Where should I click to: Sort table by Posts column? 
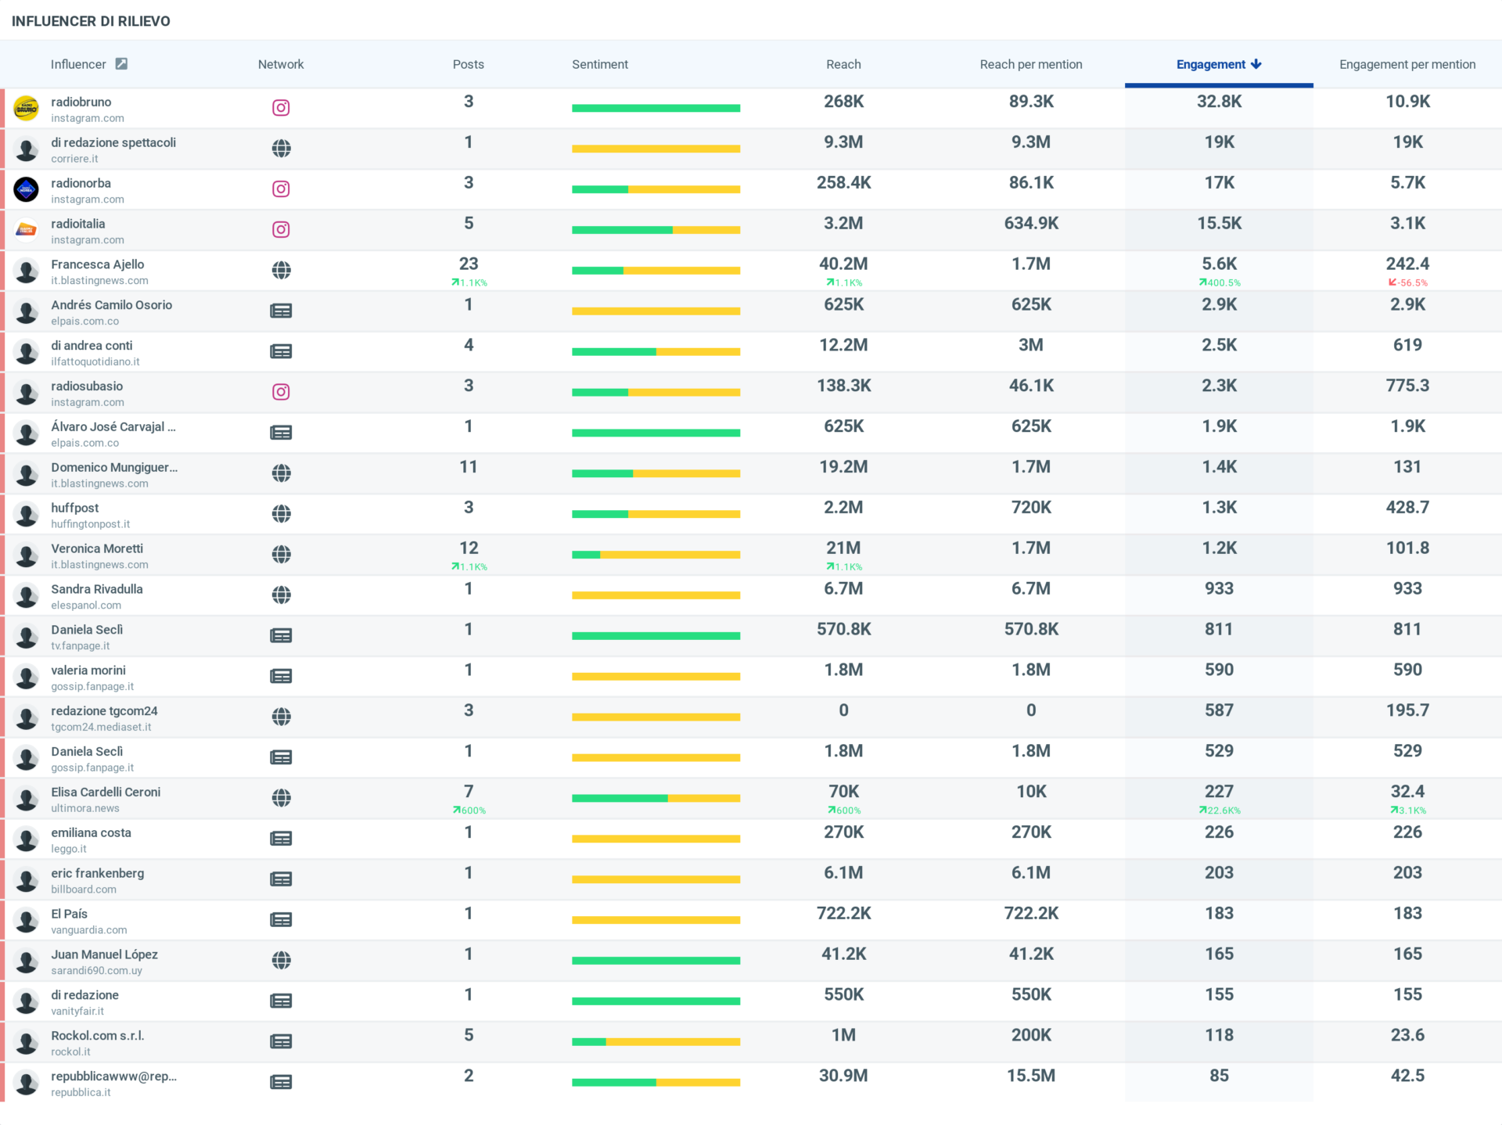point(468,64)
